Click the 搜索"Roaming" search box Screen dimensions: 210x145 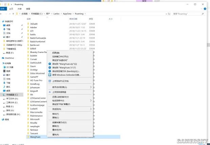[188, 14]
